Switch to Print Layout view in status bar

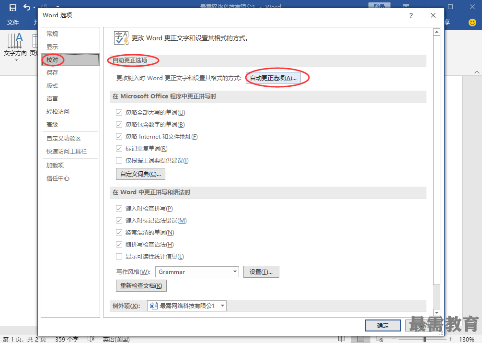coord(361,339)
